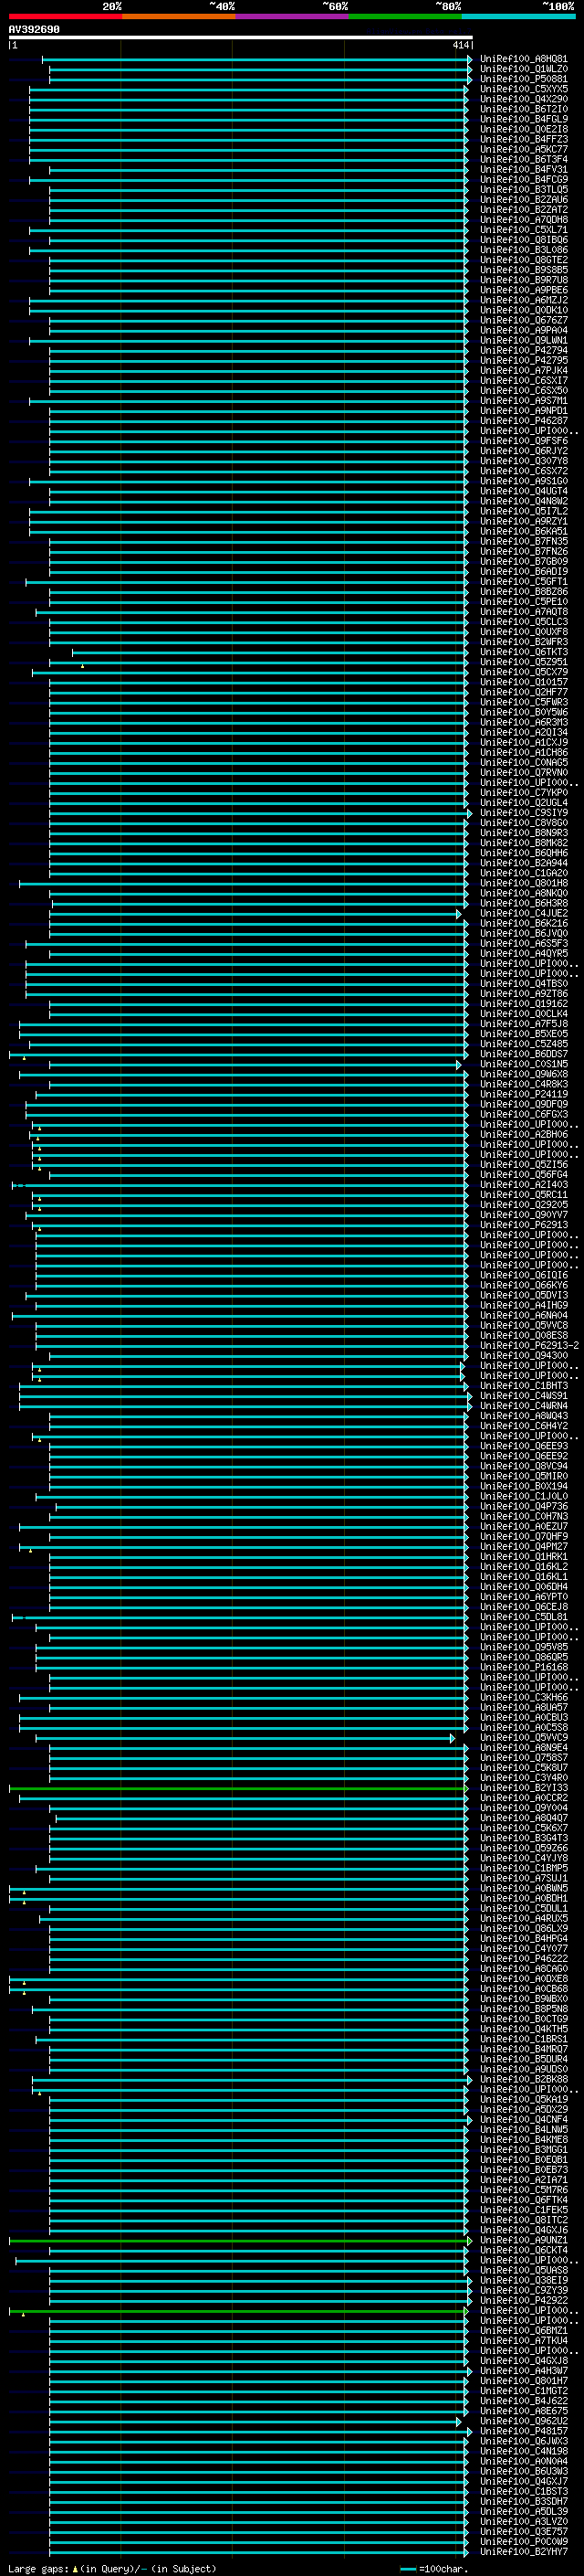Click label UniRef100_Q16KL2
This screenshot has height=2576, width=584.
523,1567
